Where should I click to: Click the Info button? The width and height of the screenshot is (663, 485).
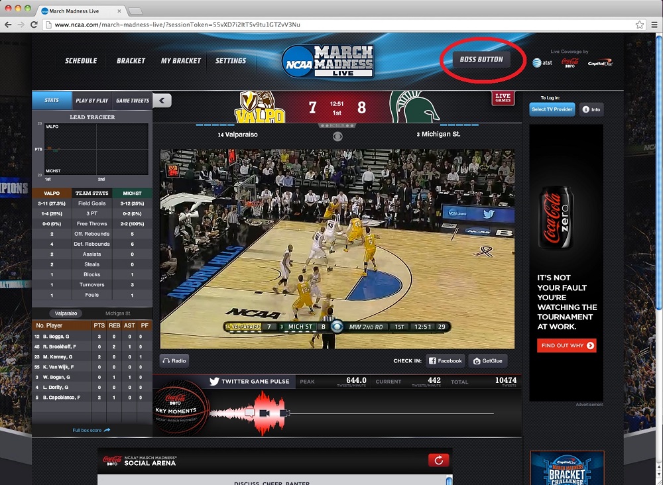click(591, 109)
